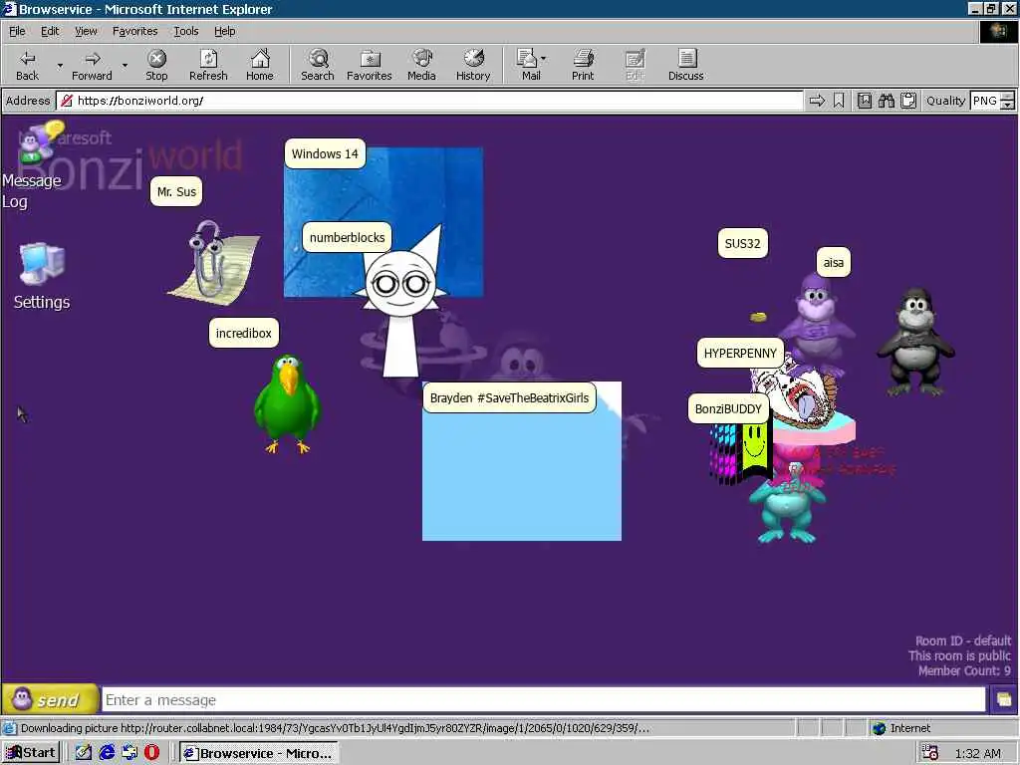
Task: Click the yellow folder icon beside message box
Action: pyautogui.click(x=1004, y=700)
